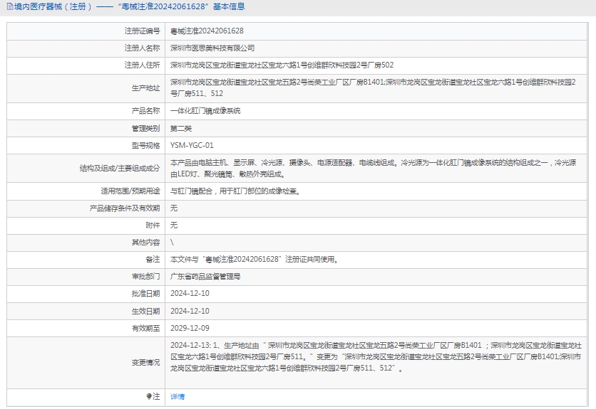This screenshot has height=409, width=596.
Task: Open the 详情 link in the note row
Action: click(178, 396)
